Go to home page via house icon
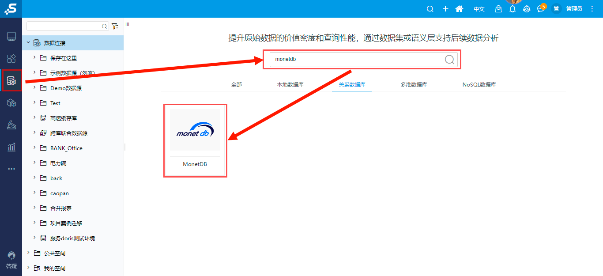 459,9
